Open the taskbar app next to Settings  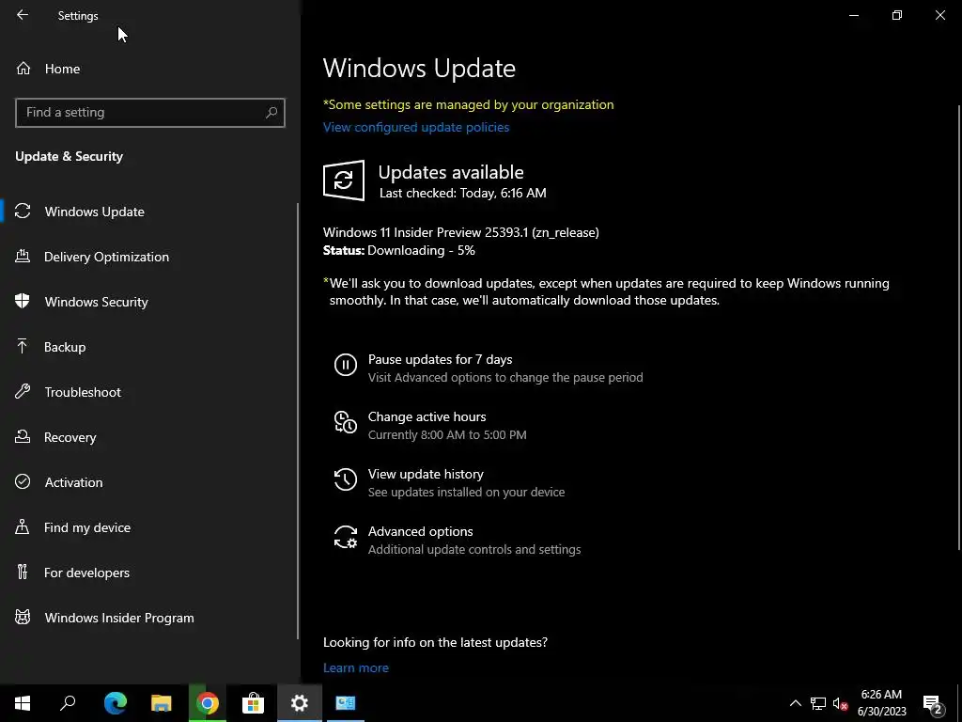click(x=346, y=703)
